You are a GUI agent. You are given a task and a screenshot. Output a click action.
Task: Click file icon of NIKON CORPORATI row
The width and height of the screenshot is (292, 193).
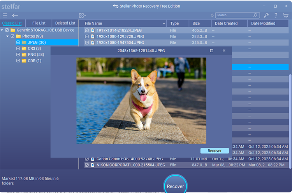93,165
